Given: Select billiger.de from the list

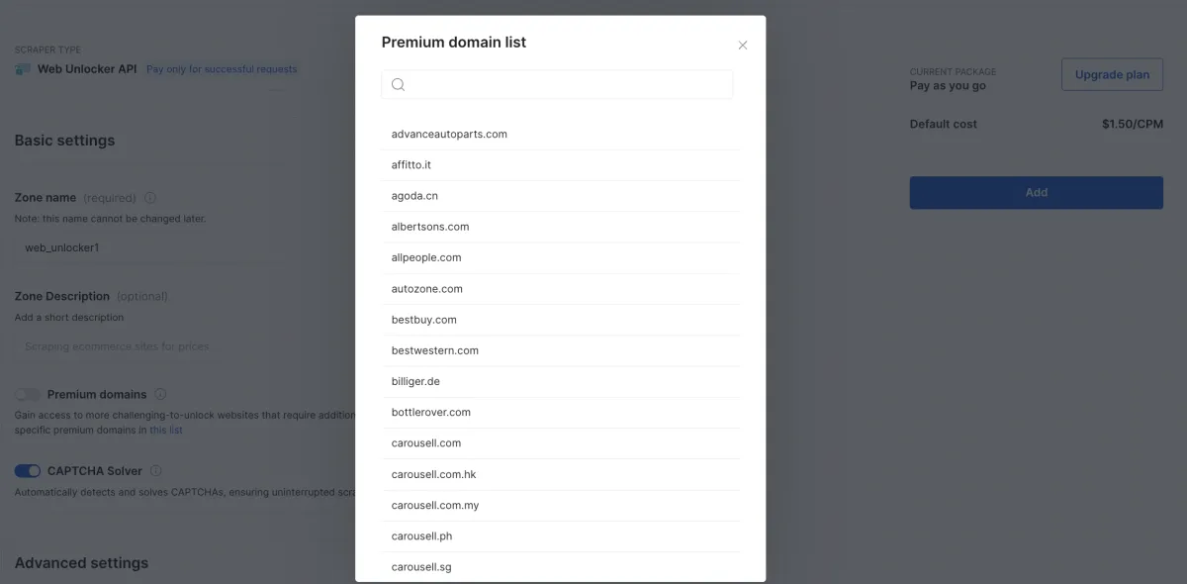Looking at the screenshot, I should click(x=561, y=381).
